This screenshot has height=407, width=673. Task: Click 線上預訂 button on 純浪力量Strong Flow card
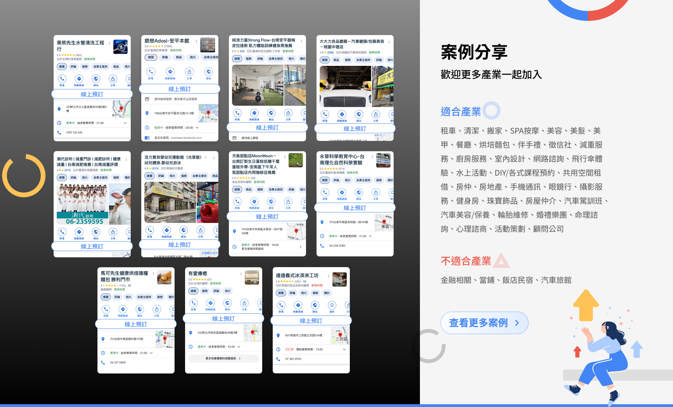coord(267,128)
